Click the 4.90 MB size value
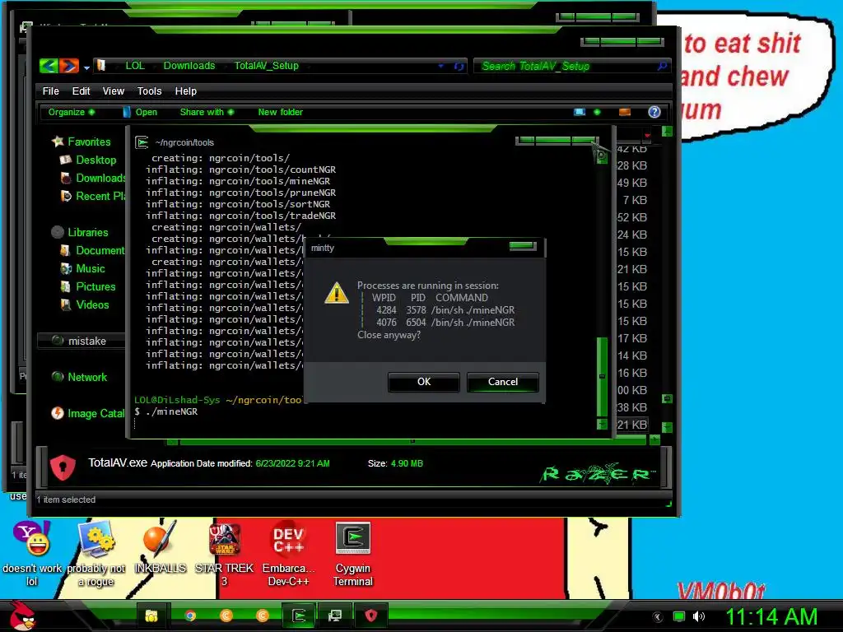 coord(407,463)
